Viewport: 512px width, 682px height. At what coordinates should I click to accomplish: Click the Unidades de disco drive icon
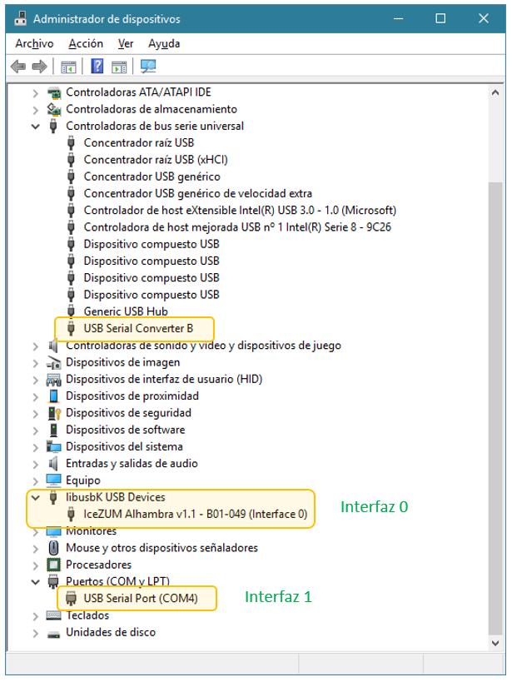point(53,633)
